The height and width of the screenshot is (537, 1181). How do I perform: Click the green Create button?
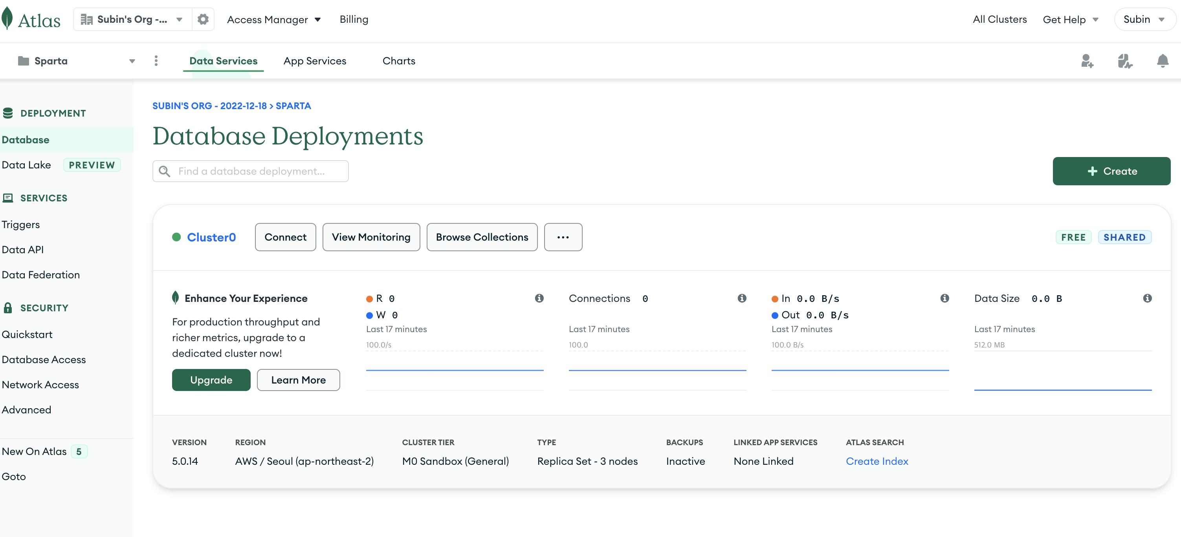coord(1111,171)
